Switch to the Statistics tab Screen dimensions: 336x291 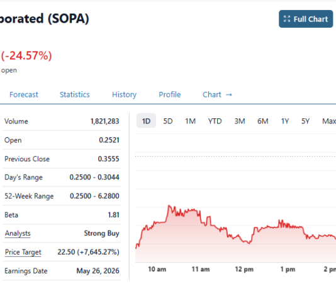pyautogui.click(x=75, y=94)
